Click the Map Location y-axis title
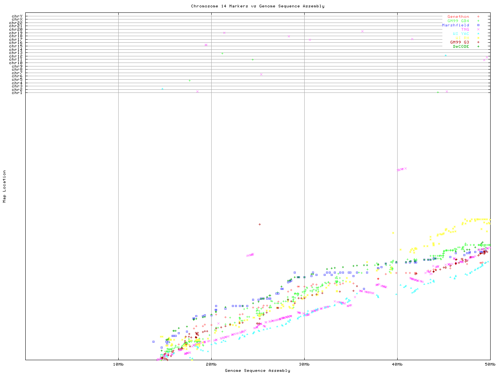498x373 pixels. point(5,186)
